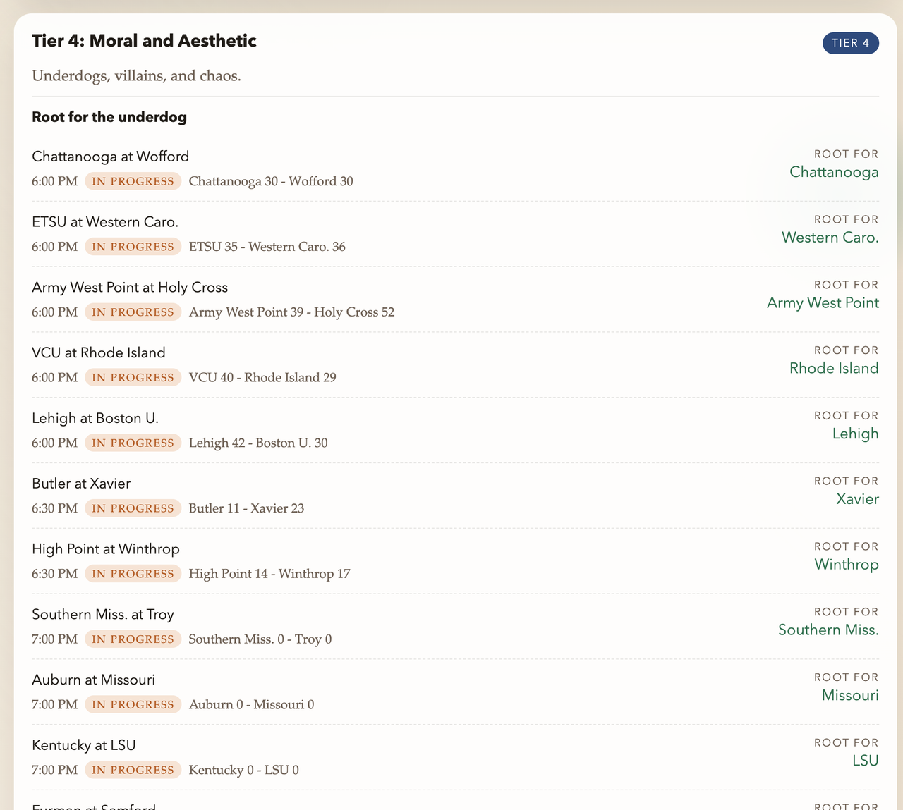Click IN PROGRESS badge for Army West Point game
This screenshot has width=903, height=810.
(x=133, y=312)
